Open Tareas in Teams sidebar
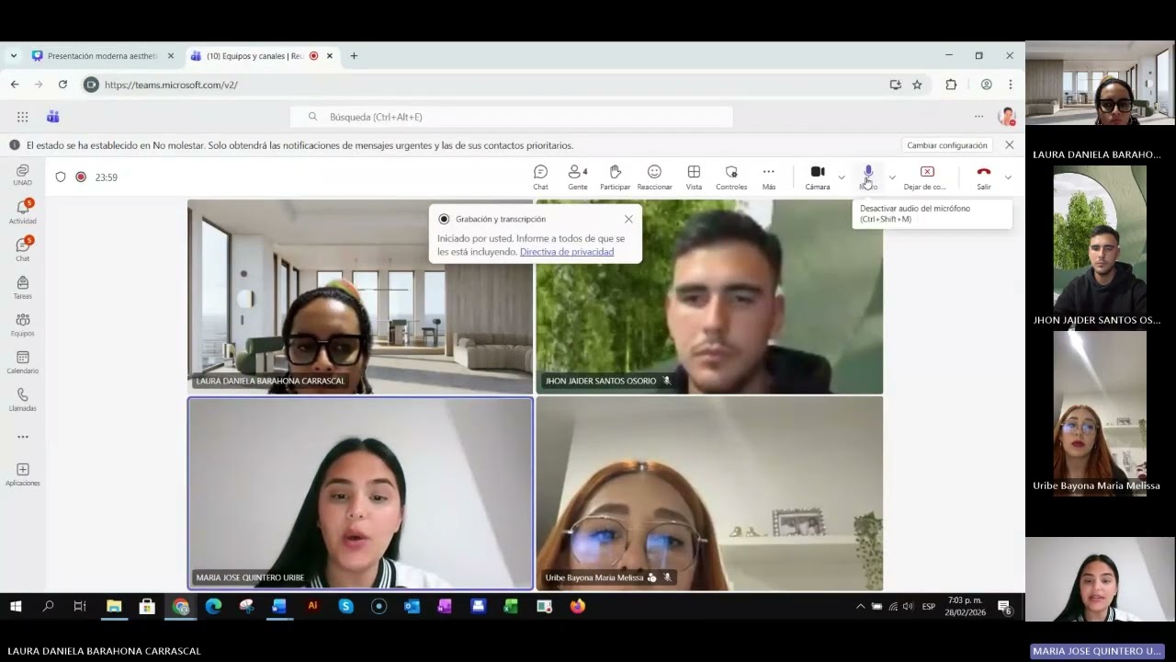This screenshot has height=662, width=1176. (x=23, y=287)
